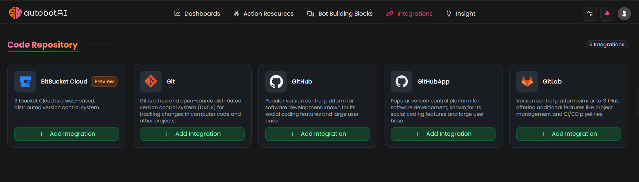Open the Action Resources menu

click(x=264, y=14)
